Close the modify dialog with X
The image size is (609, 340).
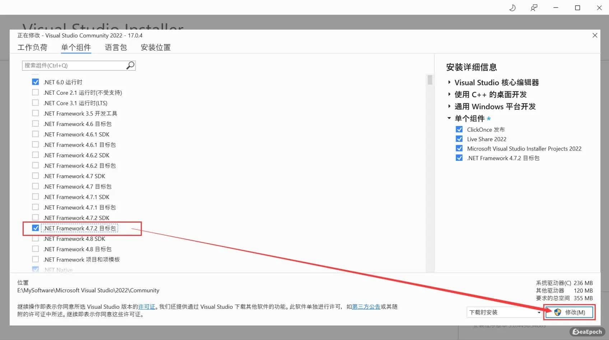pos(595,35)
